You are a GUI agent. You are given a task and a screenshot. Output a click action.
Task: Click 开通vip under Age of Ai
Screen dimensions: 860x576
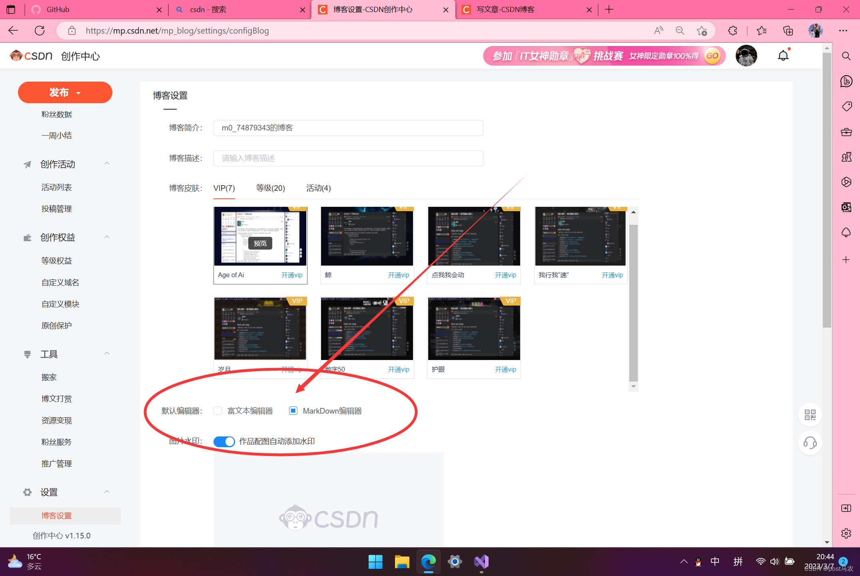[292, 275]
